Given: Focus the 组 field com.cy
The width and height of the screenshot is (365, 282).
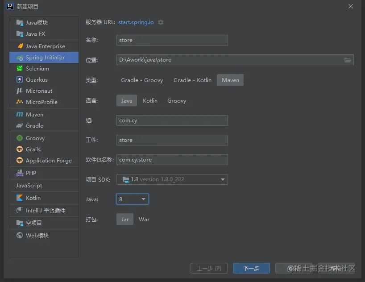Looking at the screenshot, I should (172, 120).
